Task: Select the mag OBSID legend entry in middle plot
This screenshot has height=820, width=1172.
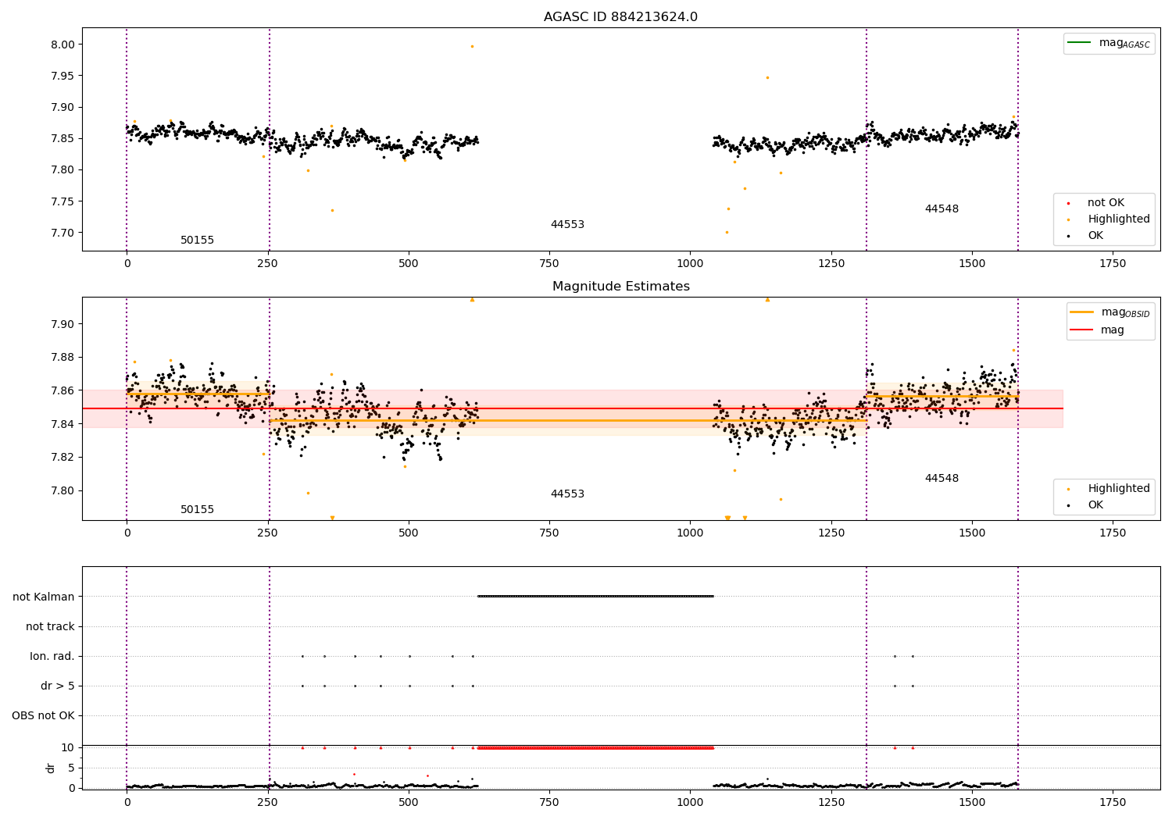Action: click(1110, 312)
